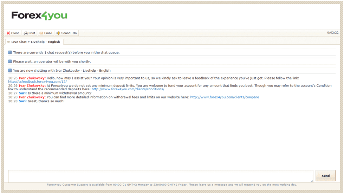Image resolution: width=344 pixels, height=194 pixels.
Task: Toggle the chat sound off
Action: click(x=66, y=33)
